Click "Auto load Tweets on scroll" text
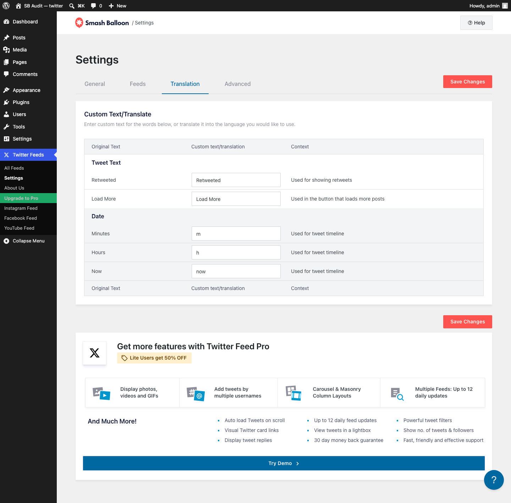Screen dimensions: 511x503 point(255,420)
